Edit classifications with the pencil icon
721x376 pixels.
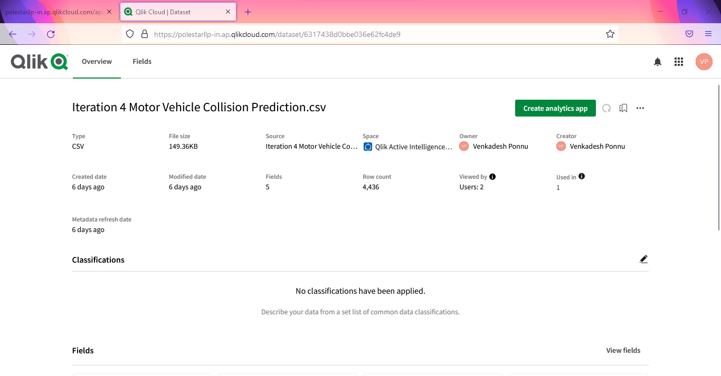643,259
